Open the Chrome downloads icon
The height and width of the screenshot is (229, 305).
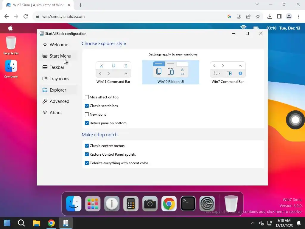coord(270,16)
